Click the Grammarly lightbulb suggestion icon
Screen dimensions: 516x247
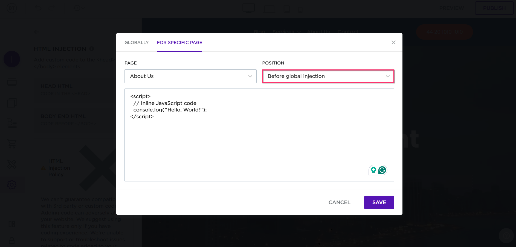pyautogui.click(x=373, y=170)
